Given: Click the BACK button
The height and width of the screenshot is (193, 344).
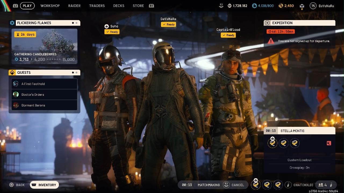Looking at the screenshot, I should tap(17, 185).
